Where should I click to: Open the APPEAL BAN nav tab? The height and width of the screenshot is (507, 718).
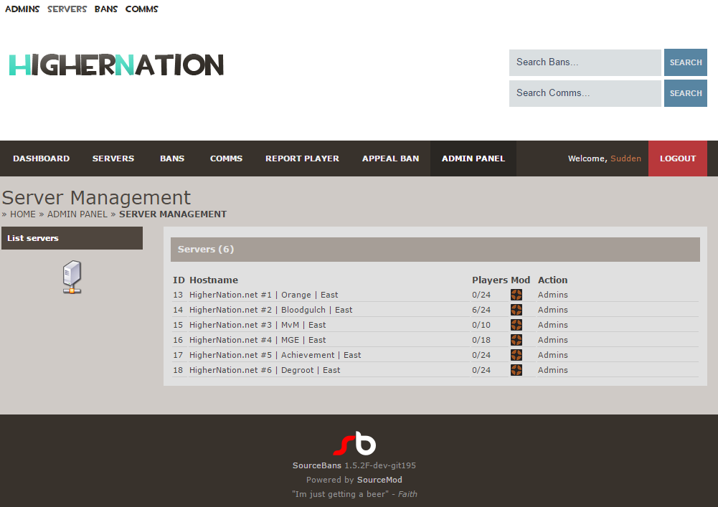[x=391, y=158]
